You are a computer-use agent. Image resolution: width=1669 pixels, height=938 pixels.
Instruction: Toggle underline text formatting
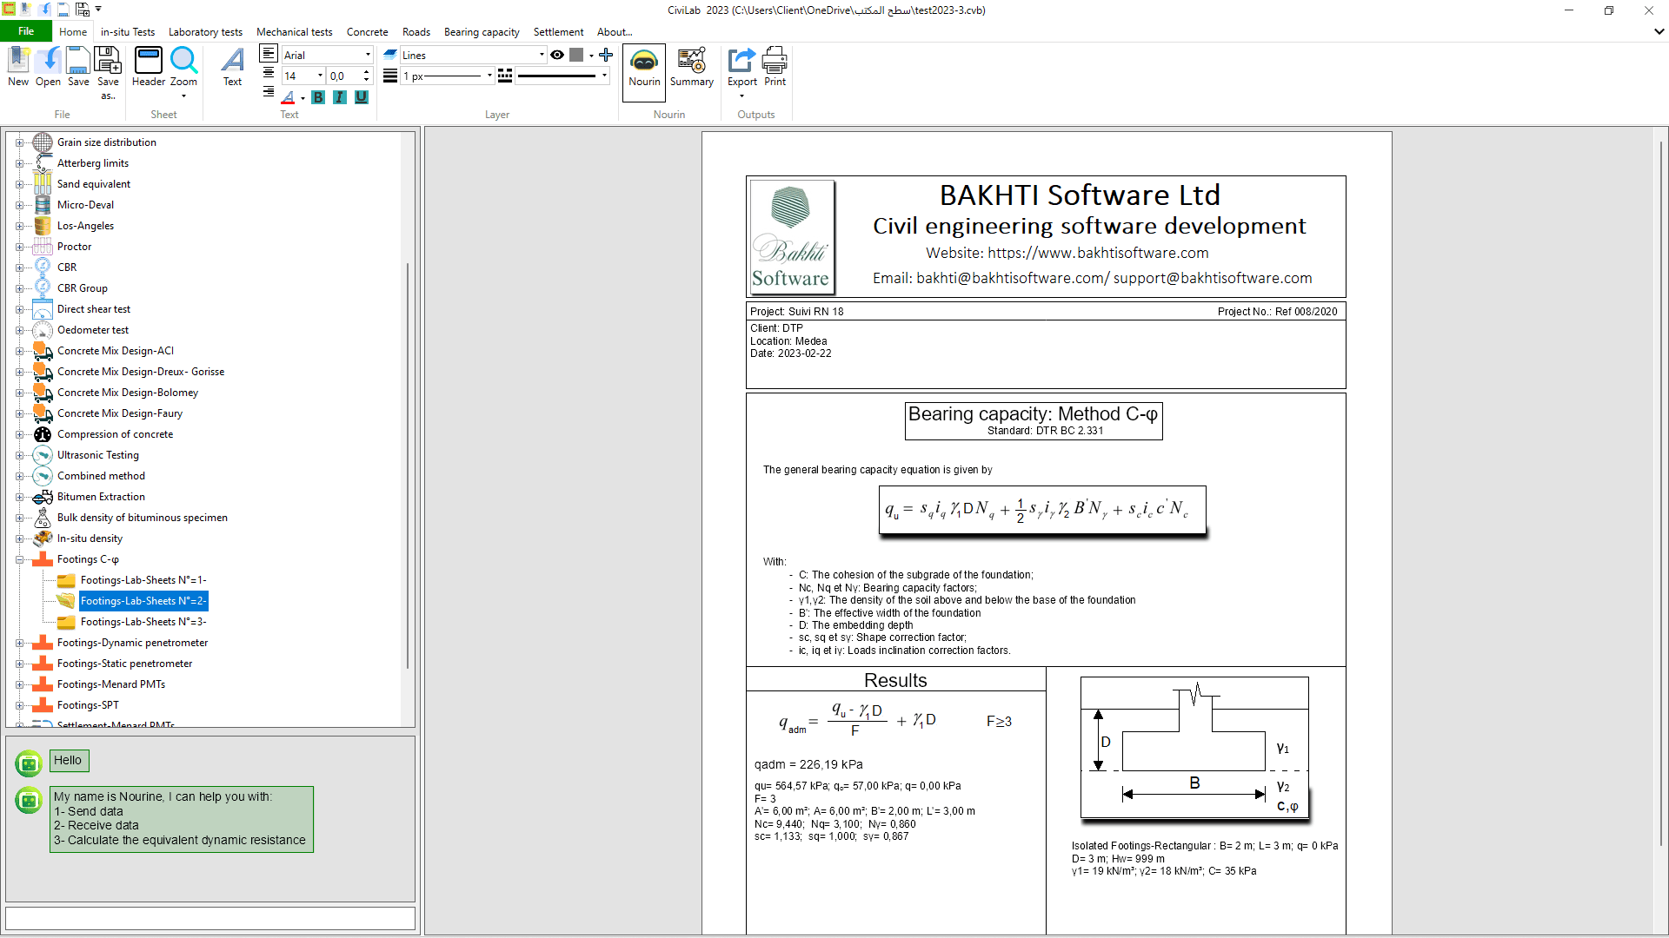[x=361, y=97]
